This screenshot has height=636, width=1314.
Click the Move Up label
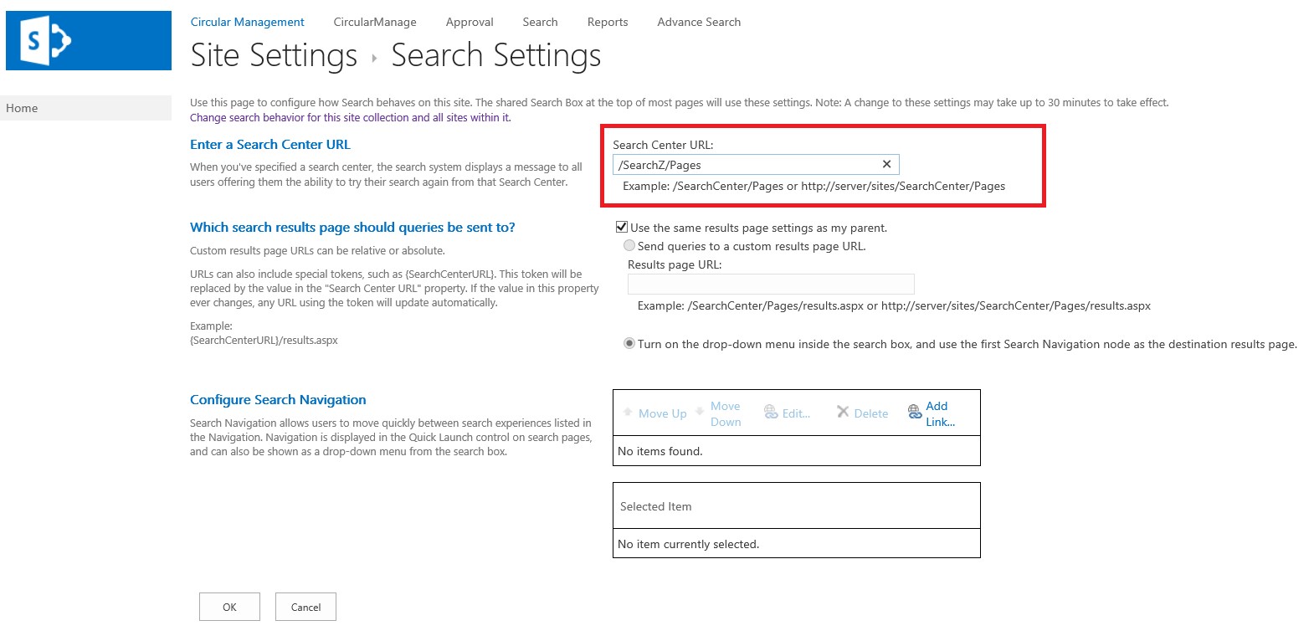click(663, 413)
